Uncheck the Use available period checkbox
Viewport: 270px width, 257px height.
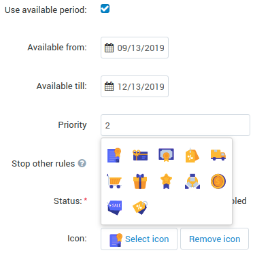pos(105,9)
